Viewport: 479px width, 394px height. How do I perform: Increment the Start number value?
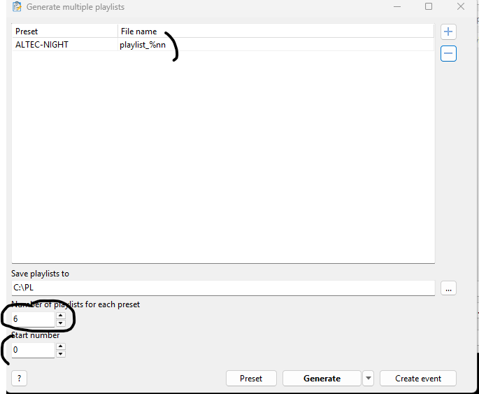[x=61, y=346]
